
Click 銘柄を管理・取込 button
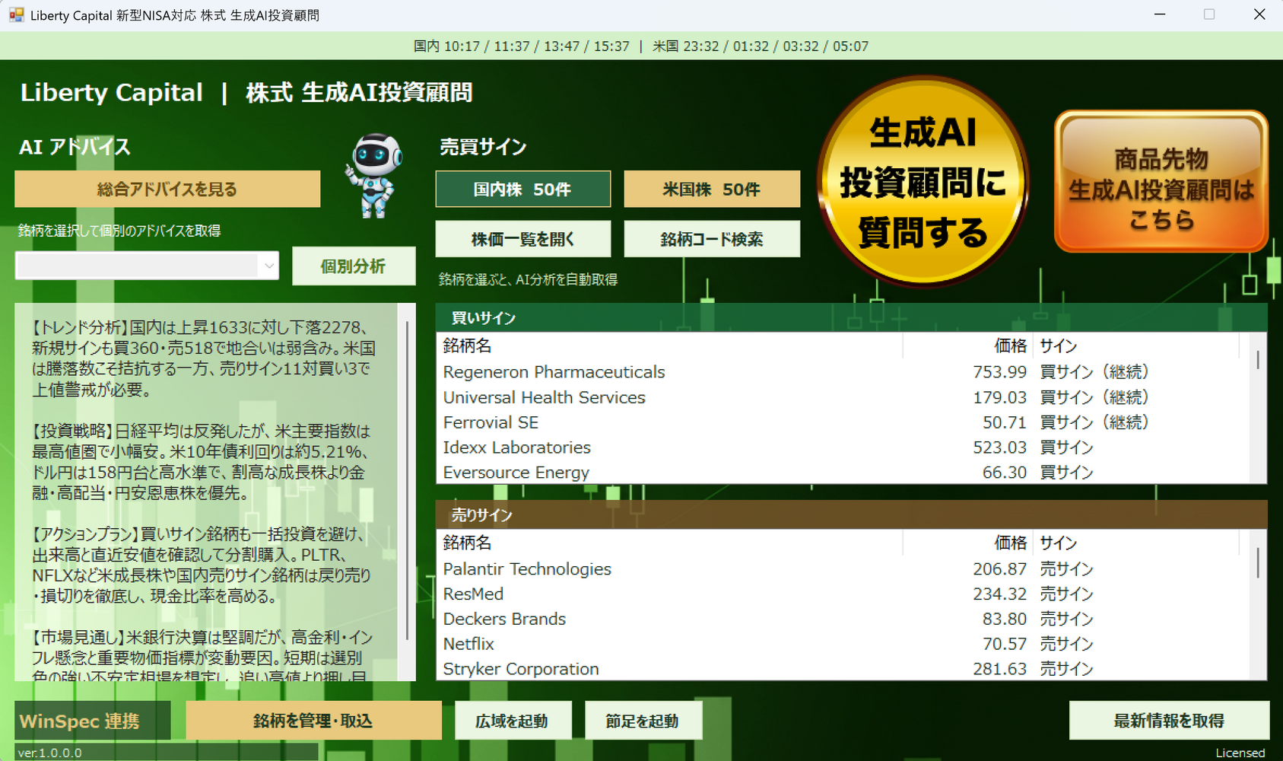click(x=313, y=721)
